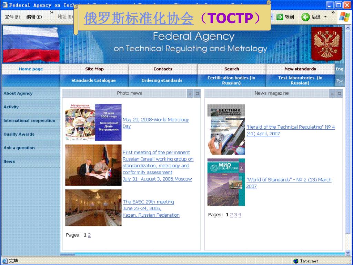Click the Russian flag image in header
This screenshot has width=353, height=265.
[31, 44]
